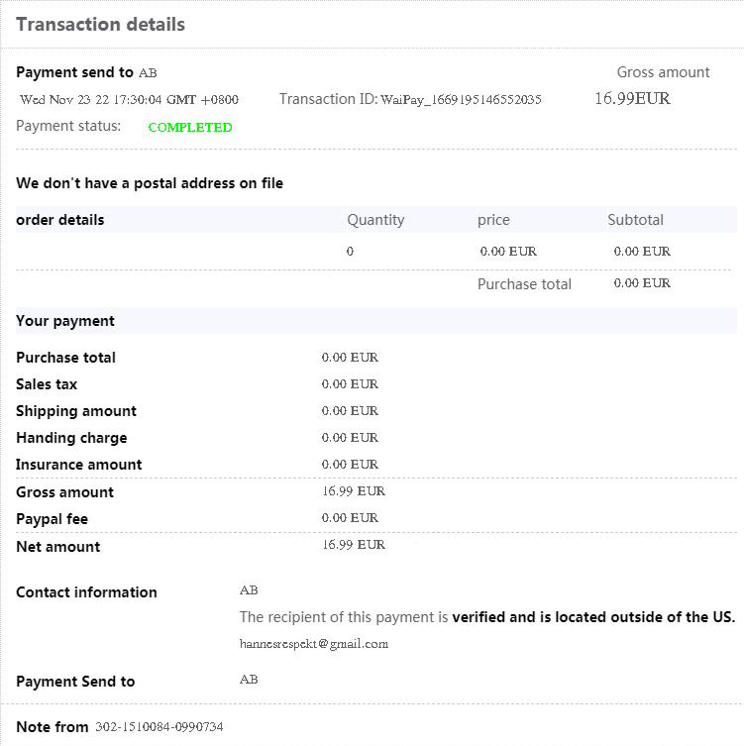The height and width of the screenshot is (746, 744).
Task: Click the price column header
Action: (x=493, y=220)
